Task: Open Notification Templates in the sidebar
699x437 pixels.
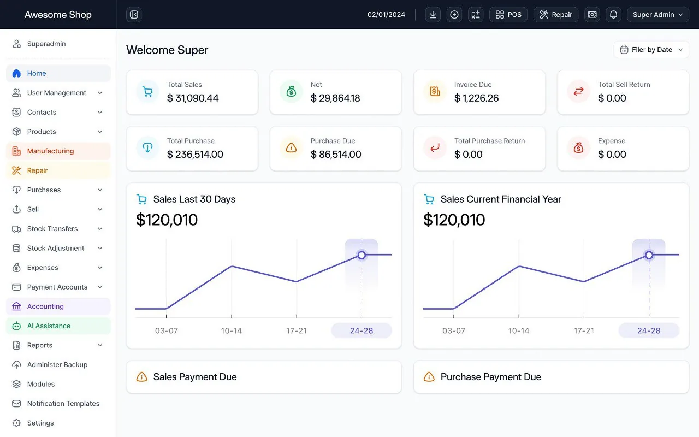Action: click(x=58, y=404)
